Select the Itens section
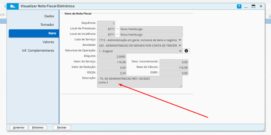 coord(34,33)
